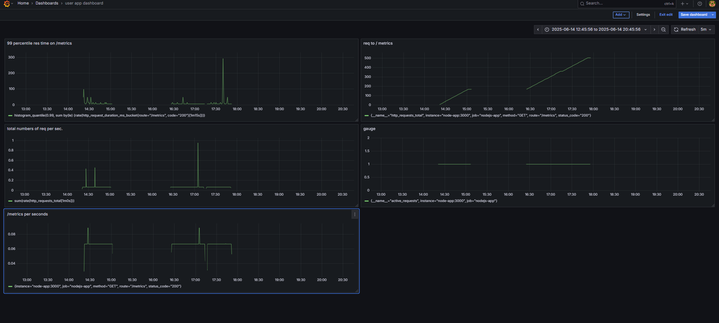This screenshot has width=719, height=323.
Task: Click '99 percentile res time on /metrics' panel title
Action: 40,43
